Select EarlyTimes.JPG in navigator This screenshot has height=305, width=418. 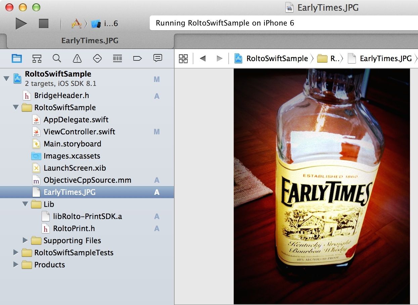point(87,192)
